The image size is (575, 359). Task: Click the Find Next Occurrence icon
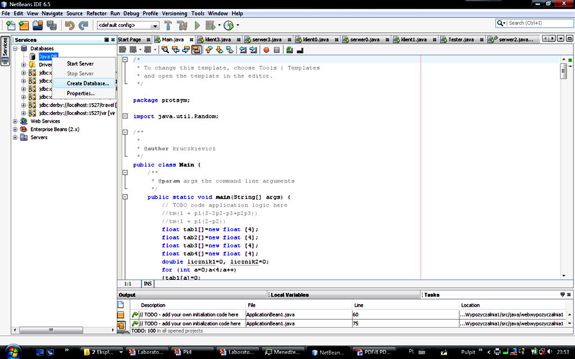pyautogui.click(x=186, y=50)
